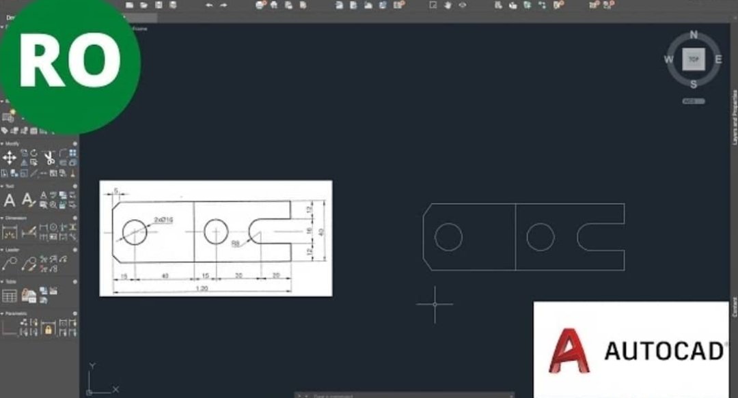Click the Undo arrow
This screenshot has height=398, width=738.
pyautogui.click(x=210, y=5)
